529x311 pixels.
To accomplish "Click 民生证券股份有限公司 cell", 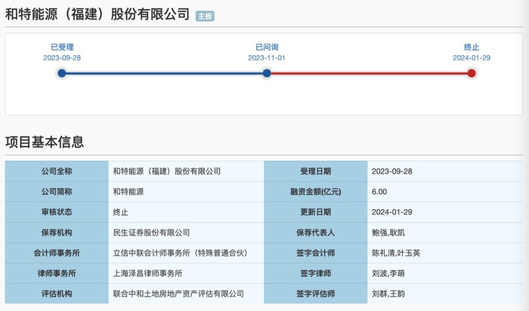I will pyautogui.click(x=186, y=232).
